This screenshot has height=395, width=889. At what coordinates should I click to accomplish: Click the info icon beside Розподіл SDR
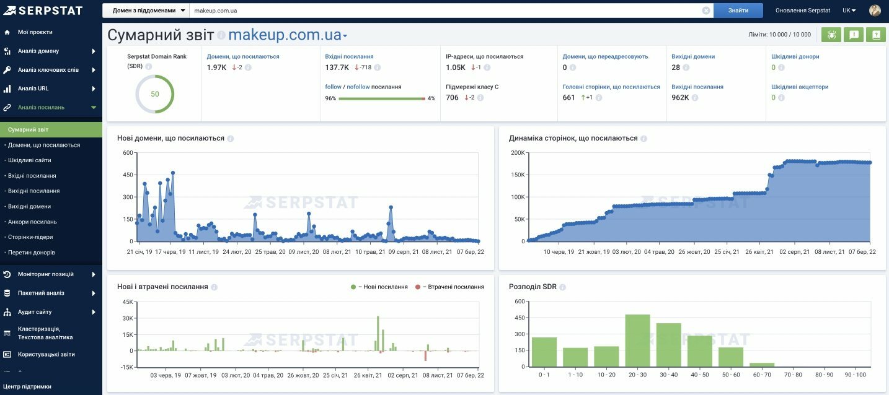563,287
